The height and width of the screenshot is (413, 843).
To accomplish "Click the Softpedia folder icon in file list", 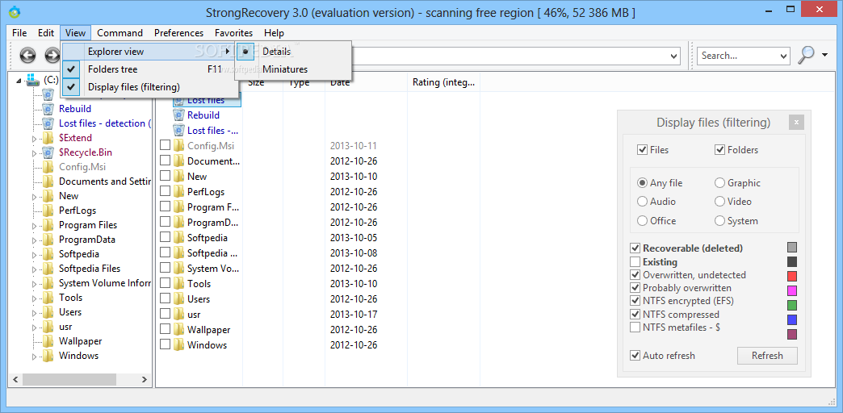I will 179,238.
